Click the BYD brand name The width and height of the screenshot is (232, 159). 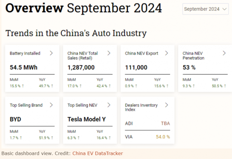pyautogui.click(x=15, y=119)
